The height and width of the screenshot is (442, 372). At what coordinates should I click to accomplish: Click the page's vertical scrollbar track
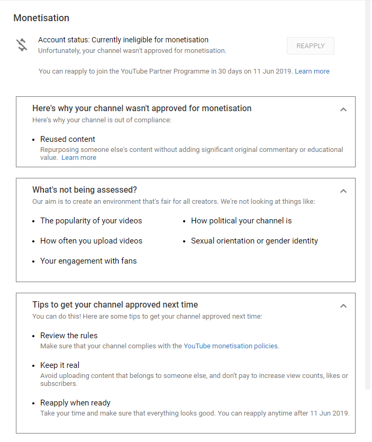pos(368,194)
